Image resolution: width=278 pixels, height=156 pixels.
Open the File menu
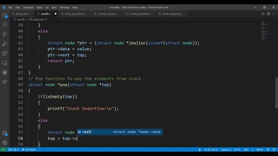tap(10, 7)
